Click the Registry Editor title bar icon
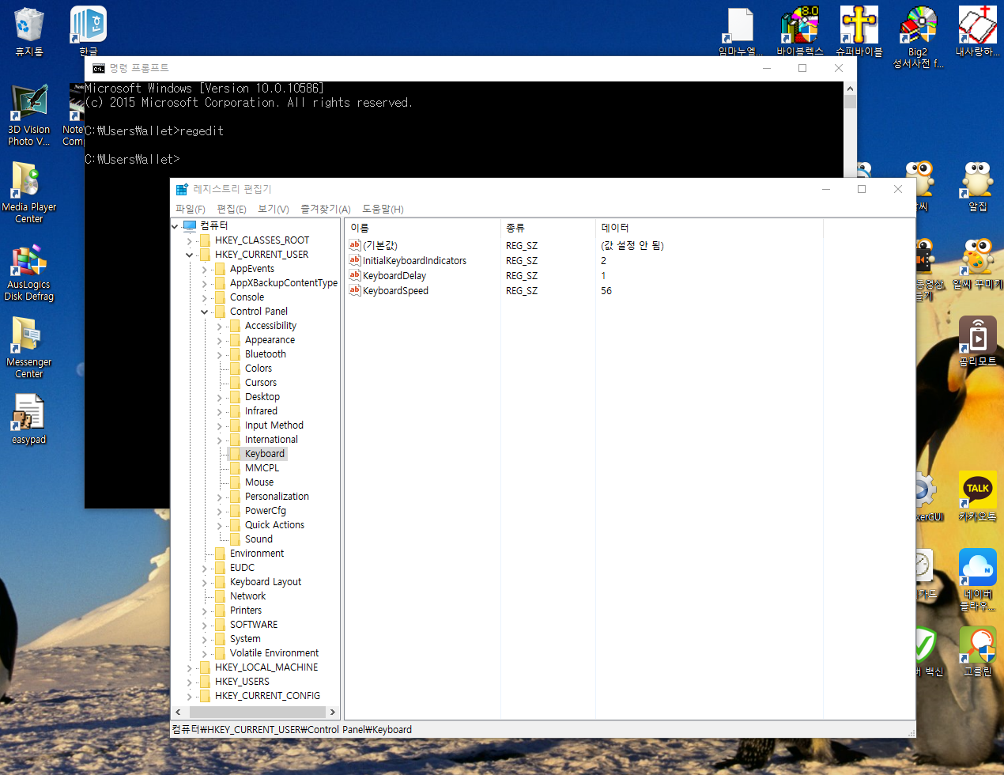 tap(182, 189)
